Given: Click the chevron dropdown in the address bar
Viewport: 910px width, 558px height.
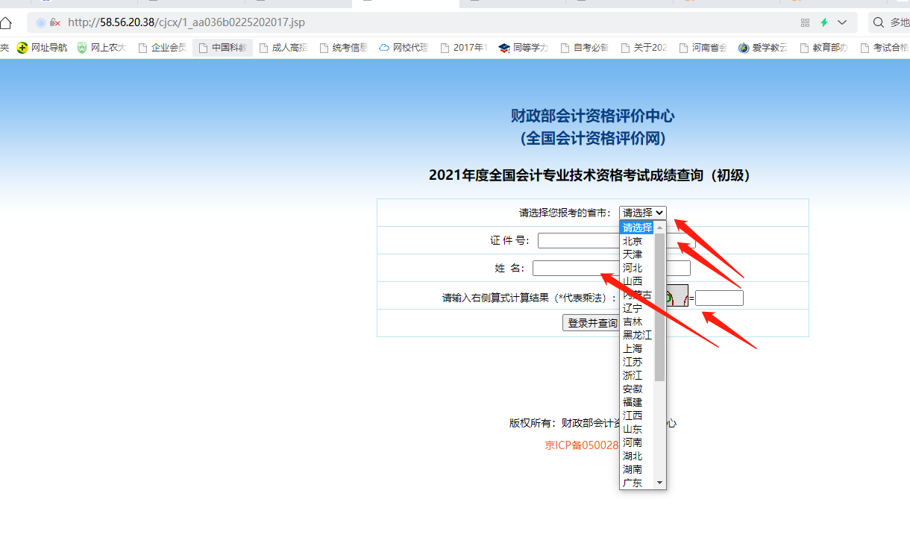Looking at the screenshot, I should 841,22.
